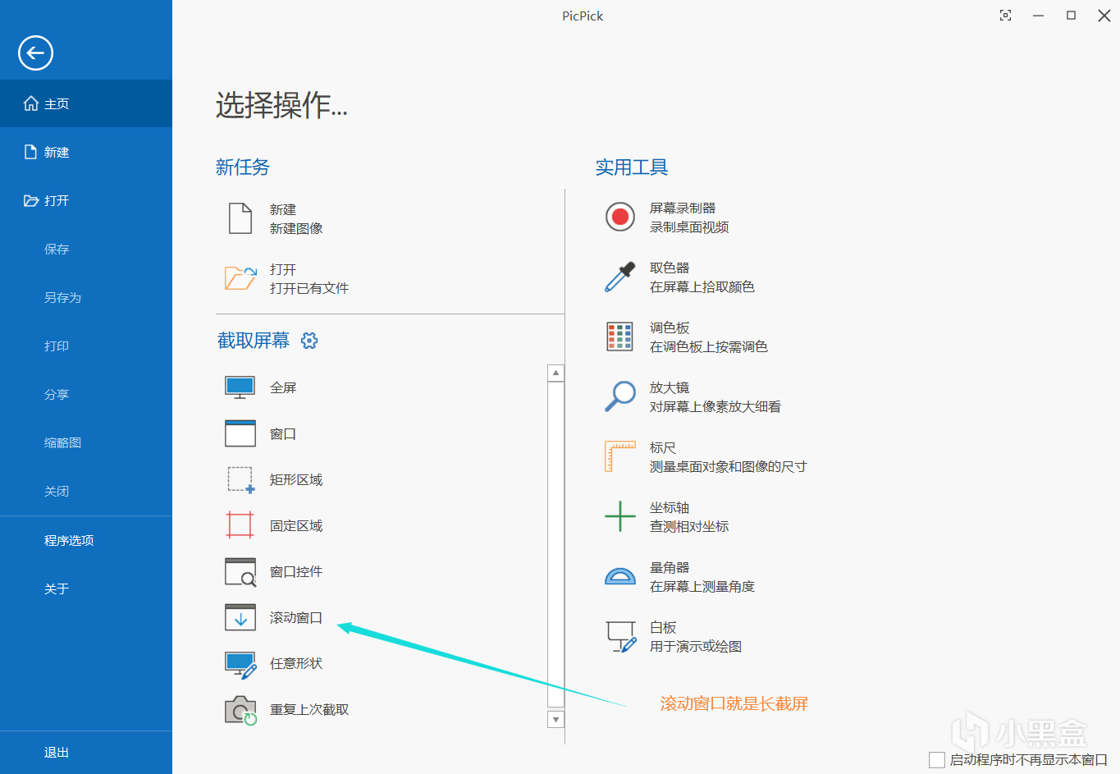Click the 打开已有文件 folder icon

tap(240, 278)
